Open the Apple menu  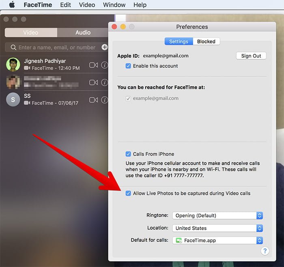[x=12, y=5]
